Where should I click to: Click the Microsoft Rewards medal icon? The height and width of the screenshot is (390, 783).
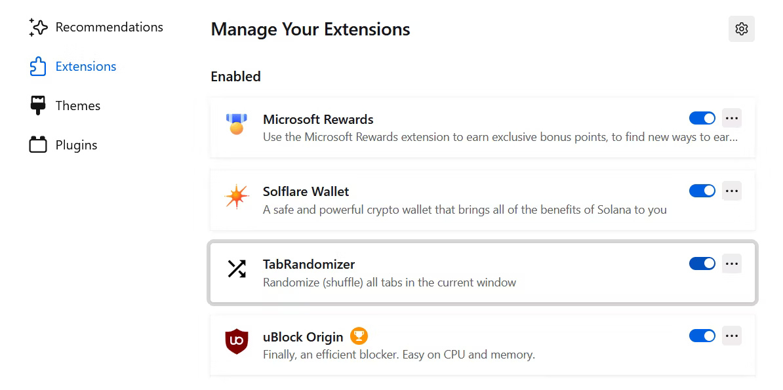tap(237, 123)
